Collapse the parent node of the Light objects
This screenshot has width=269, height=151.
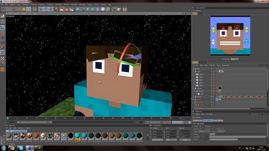(193, 72)
